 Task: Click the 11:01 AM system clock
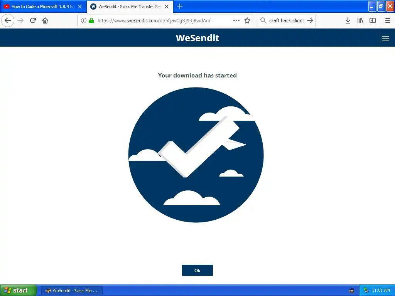click(x=381, y=290)
